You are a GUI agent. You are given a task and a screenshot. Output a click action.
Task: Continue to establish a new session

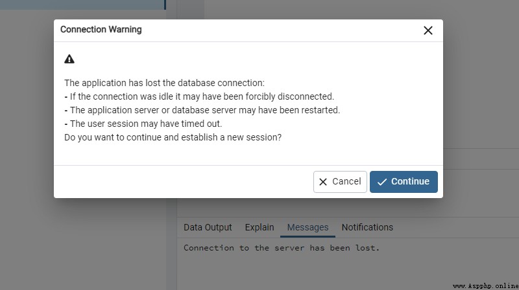tap(404, 182)
